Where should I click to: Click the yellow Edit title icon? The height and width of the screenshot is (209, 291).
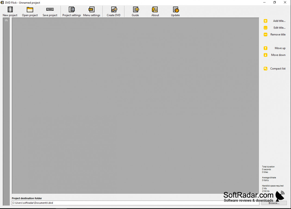(x=265, y=28)
